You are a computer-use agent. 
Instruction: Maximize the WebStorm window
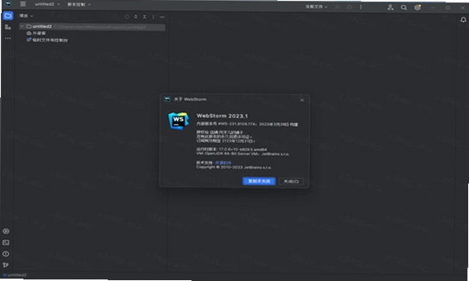point(448,8)
